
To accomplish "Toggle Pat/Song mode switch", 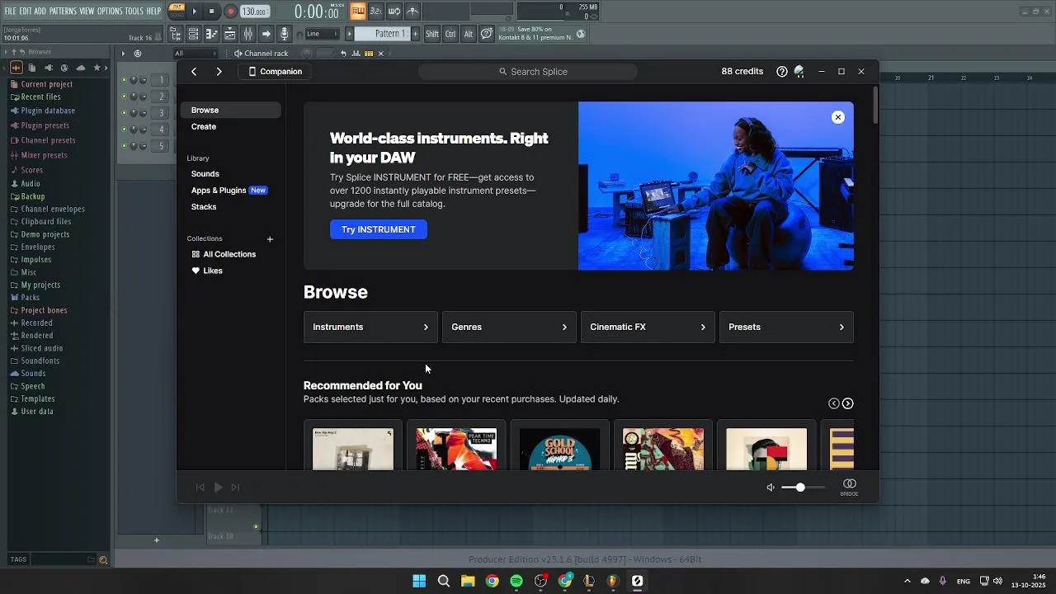I will pos(177,11).
